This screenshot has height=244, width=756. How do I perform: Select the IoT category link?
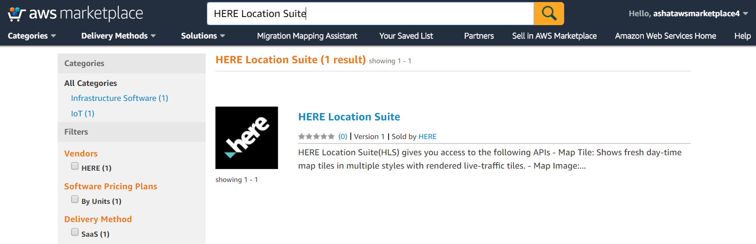pyautogui.click(x=82, y=114)
